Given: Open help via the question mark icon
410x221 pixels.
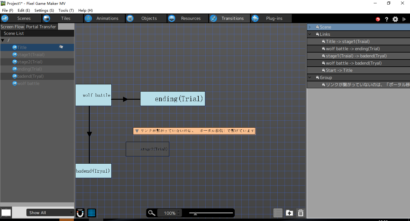Looking at the screenshot, I should click(x=387, y=19).
